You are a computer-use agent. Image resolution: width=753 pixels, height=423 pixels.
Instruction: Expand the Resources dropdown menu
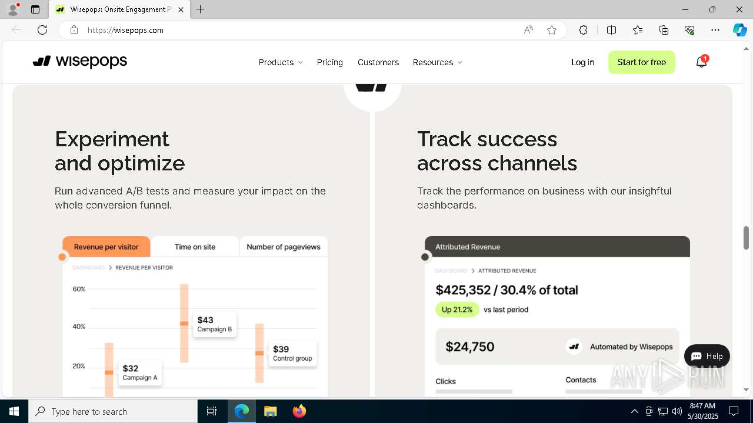pos(437,62)
